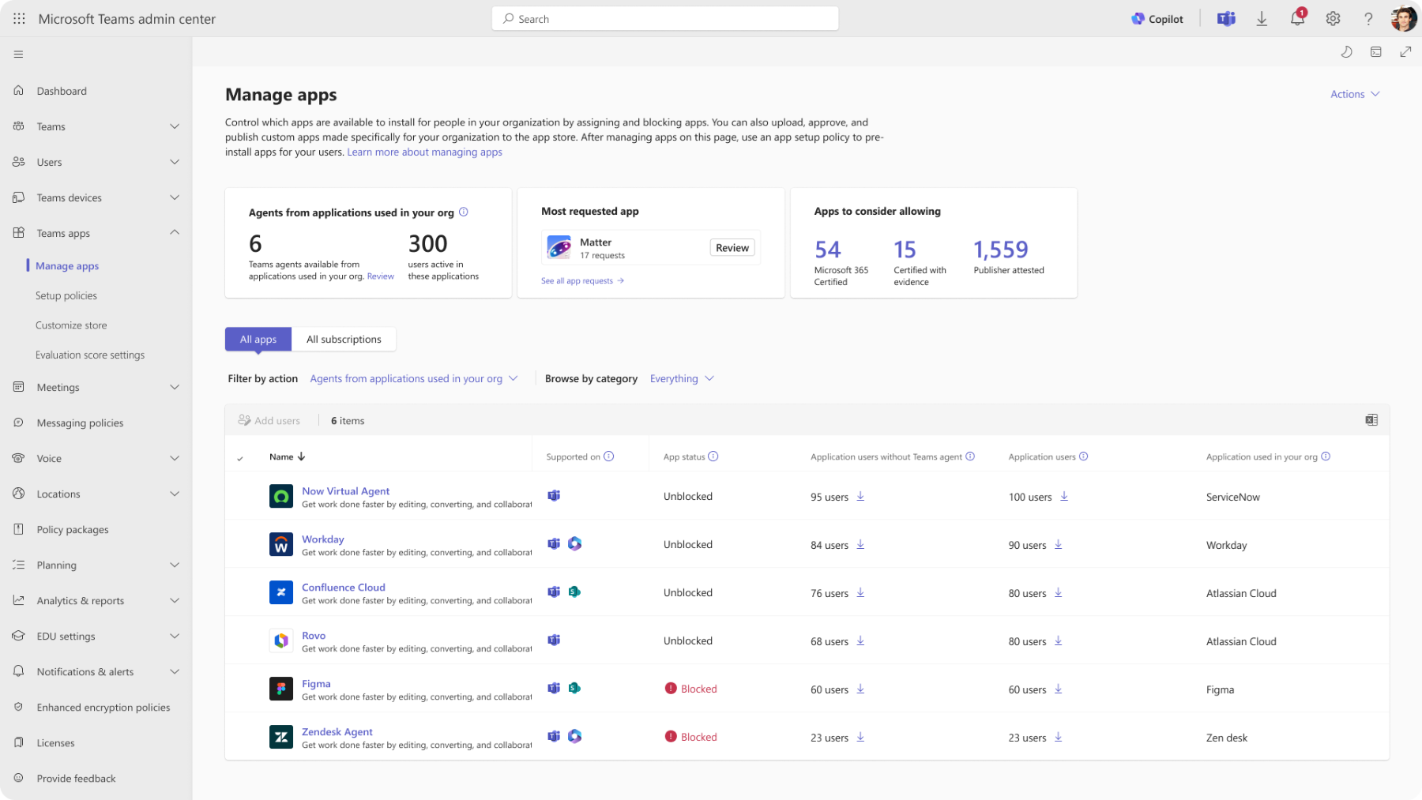1422x800 pixels.
Task: Open notifications bell icon
Action: pyautogui.click(x=1298, y=18)
